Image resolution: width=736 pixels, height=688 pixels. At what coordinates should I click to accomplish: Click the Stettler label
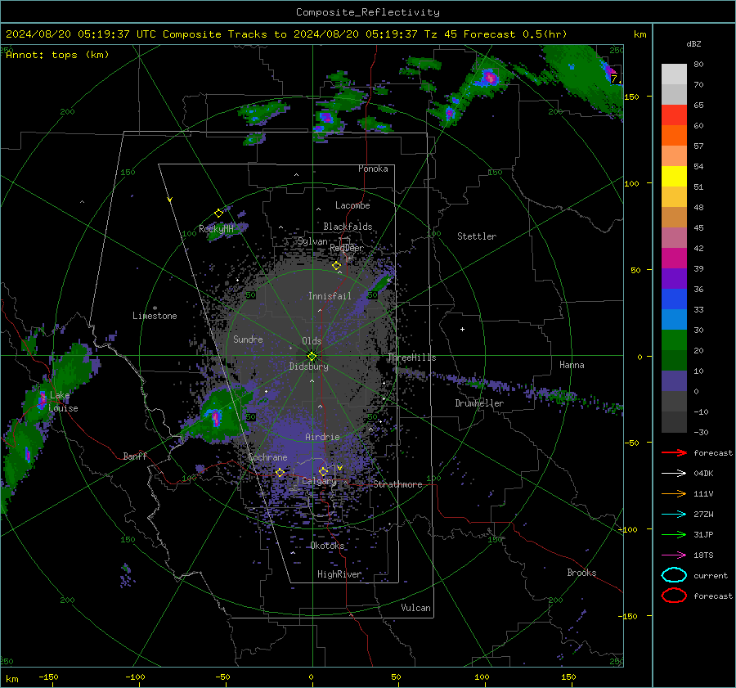tap(477, 236)
